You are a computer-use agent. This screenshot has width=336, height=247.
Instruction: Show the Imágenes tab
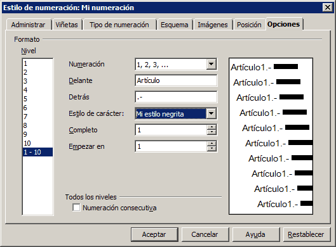(213, 25)
